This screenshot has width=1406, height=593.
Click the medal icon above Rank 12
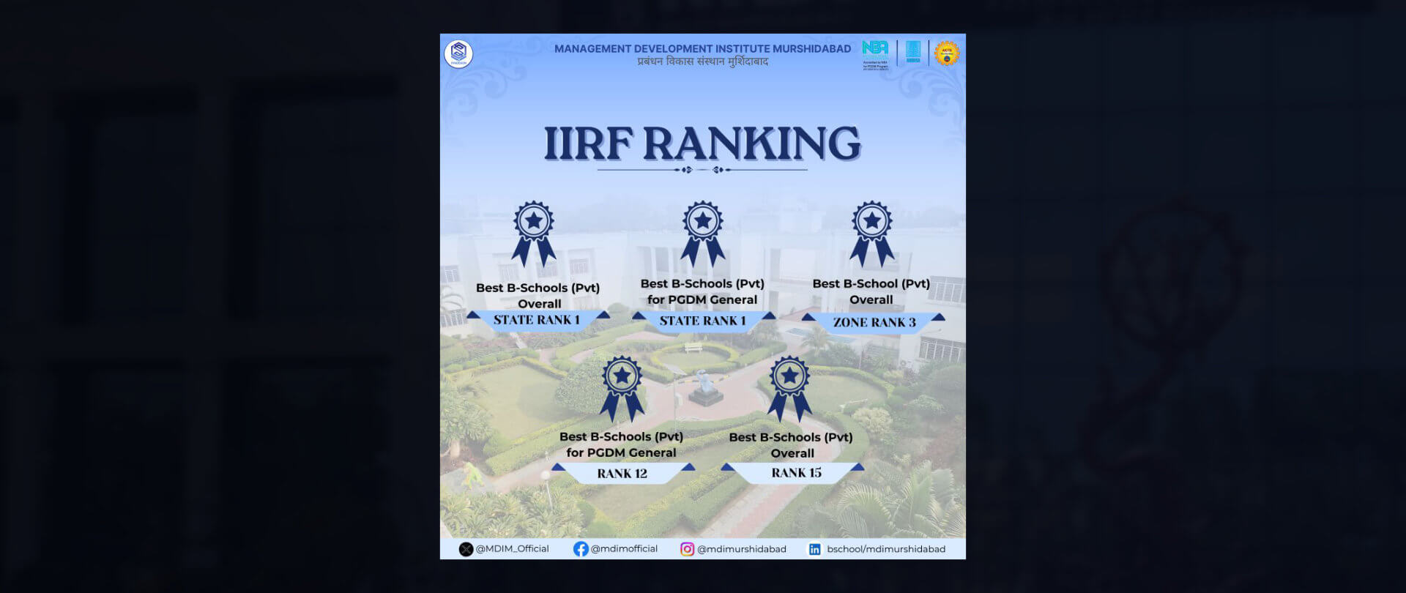pyautogui.click(x=622, y=388)
